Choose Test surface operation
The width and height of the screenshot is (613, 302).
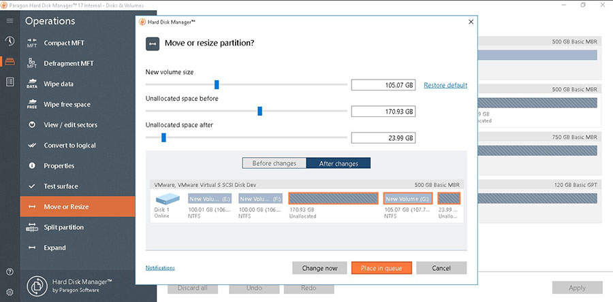tap(78, 186)
